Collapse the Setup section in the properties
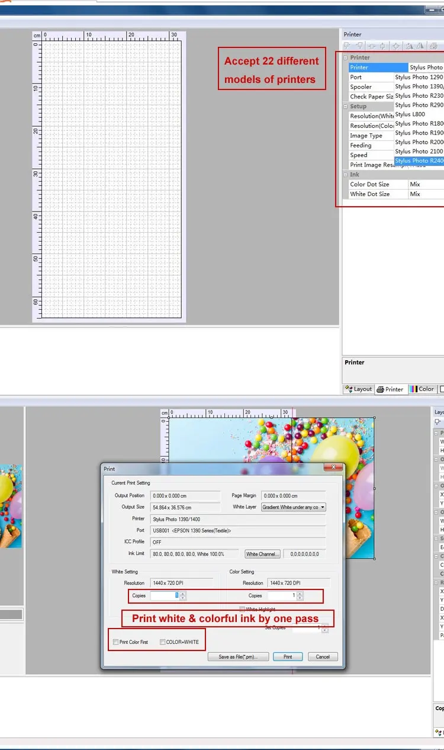This screenshot has width=444, height=750. coord(346,107)
